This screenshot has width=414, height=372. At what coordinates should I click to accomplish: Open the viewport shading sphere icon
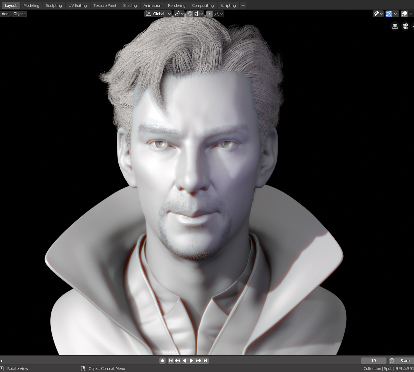[x=404, y=14]
